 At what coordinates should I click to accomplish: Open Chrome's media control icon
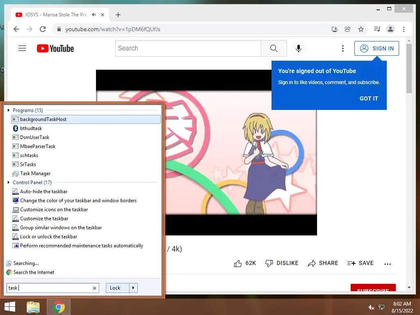377,29
